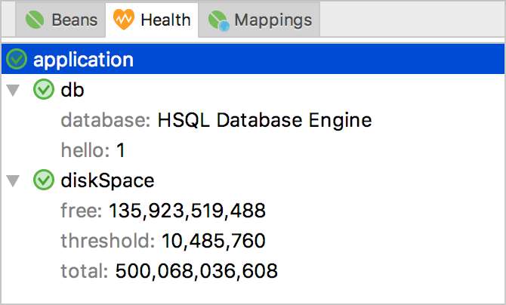Viewport: 506px width, 305px height.
Task: Click the green checkmark icon beside application
Action: click(x=17, y=60)
